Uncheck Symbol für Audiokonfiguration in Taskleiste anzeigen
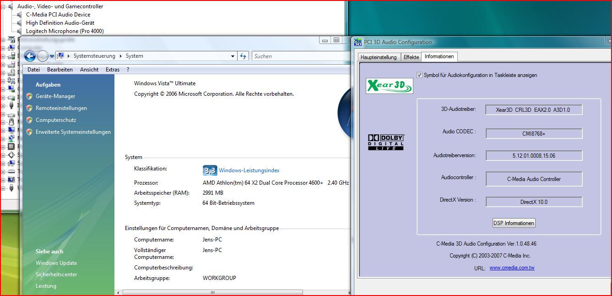The image size is (612, 296). tap(420, 75)
